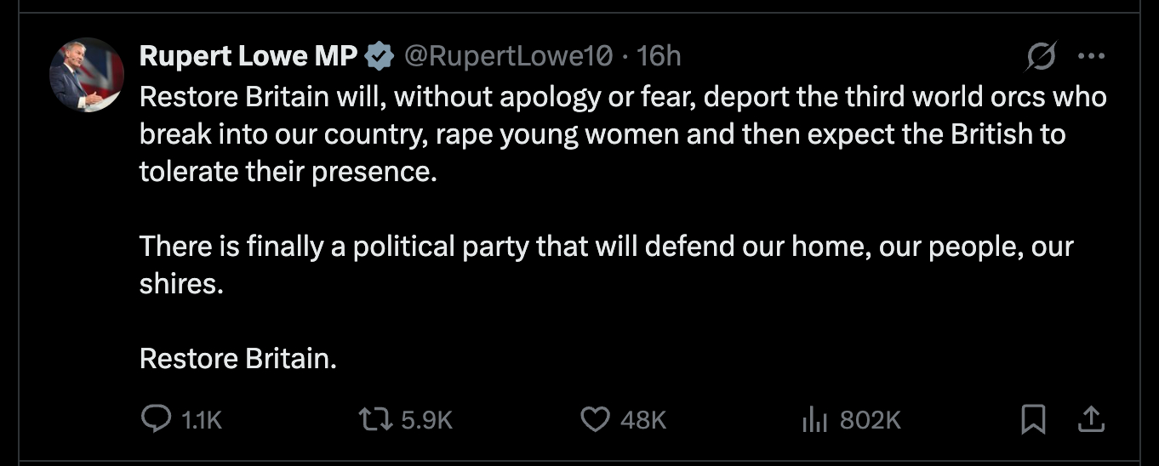Open the view analytics bar-chart icon
The image size is (1159, 466).
click(815, 418)
